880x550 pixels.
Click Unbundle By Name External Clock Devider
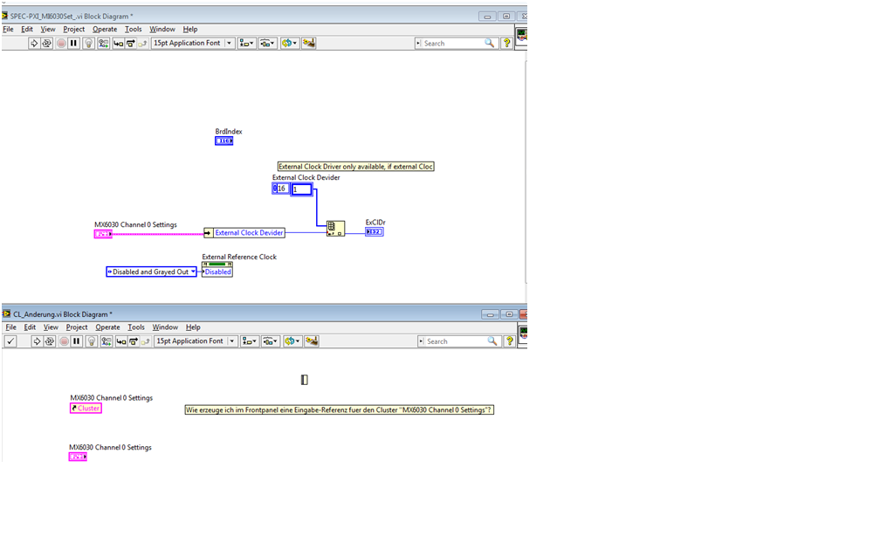pyautogui.click(x=244, y=233)
